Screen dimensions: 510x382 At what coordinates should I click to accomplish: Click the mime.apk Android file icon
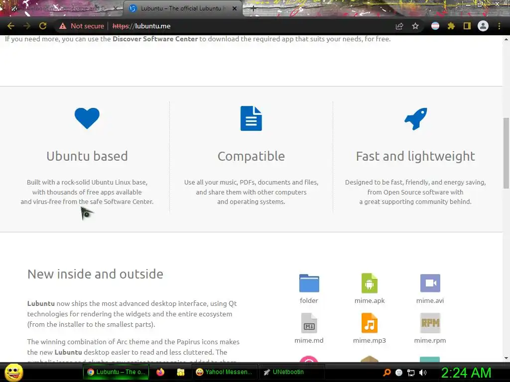click(x=370, y=283)
